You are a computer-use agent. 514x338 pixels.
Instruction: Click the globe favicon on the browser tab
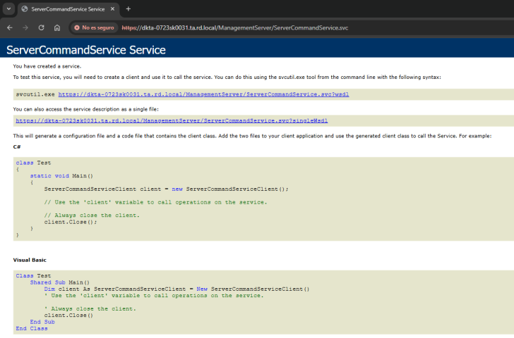pos(25,9)
